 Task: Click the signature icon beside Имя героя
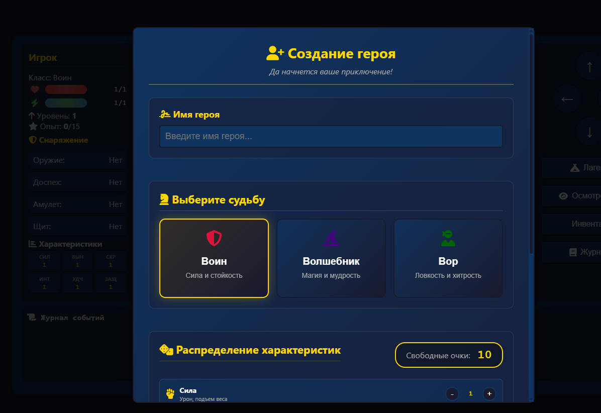[165, 115]
